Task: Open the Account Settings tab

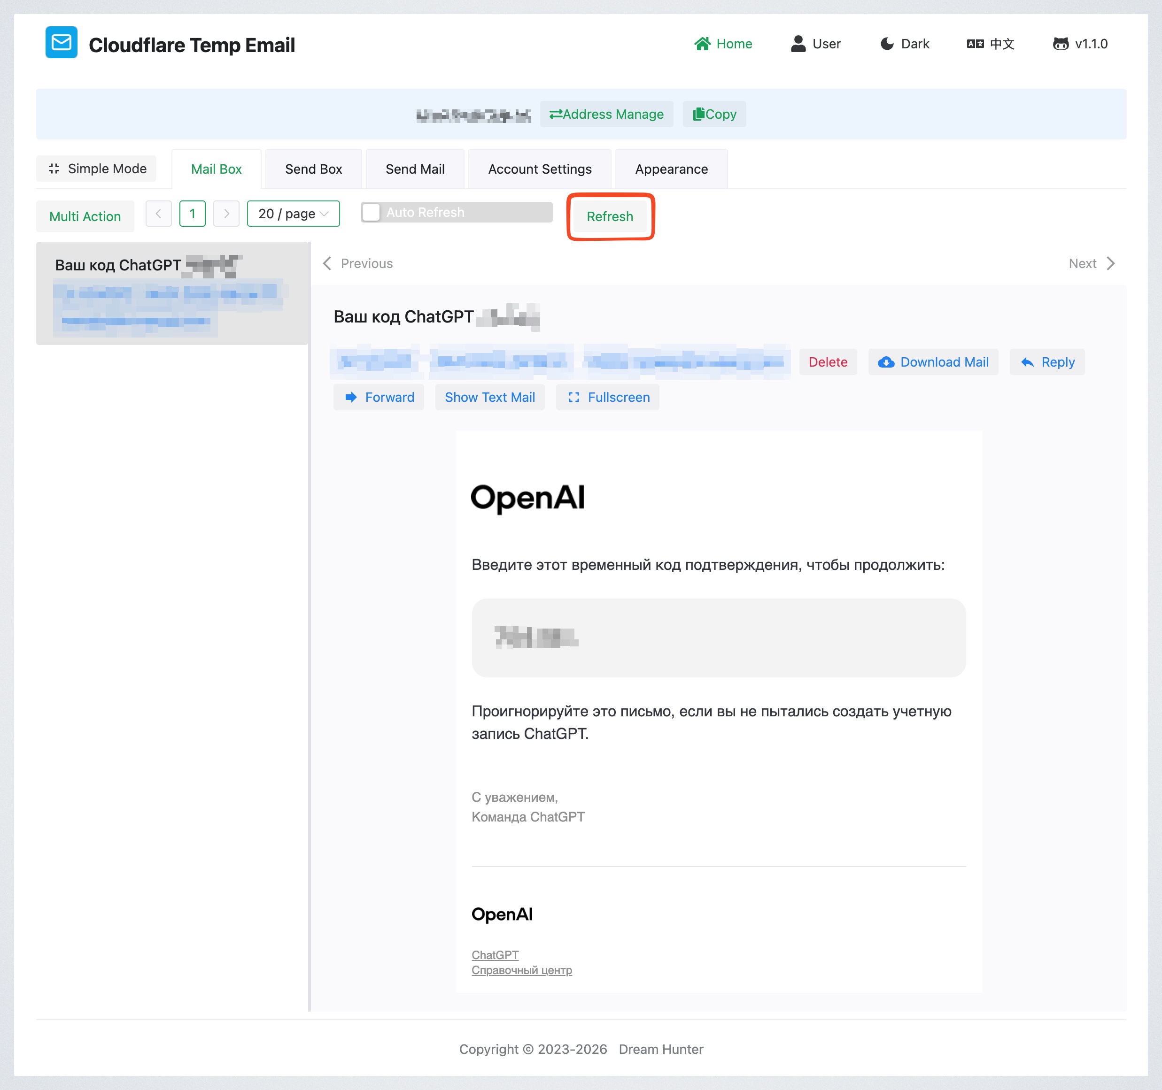Action: pyautogui.click(x=539, y=169)
